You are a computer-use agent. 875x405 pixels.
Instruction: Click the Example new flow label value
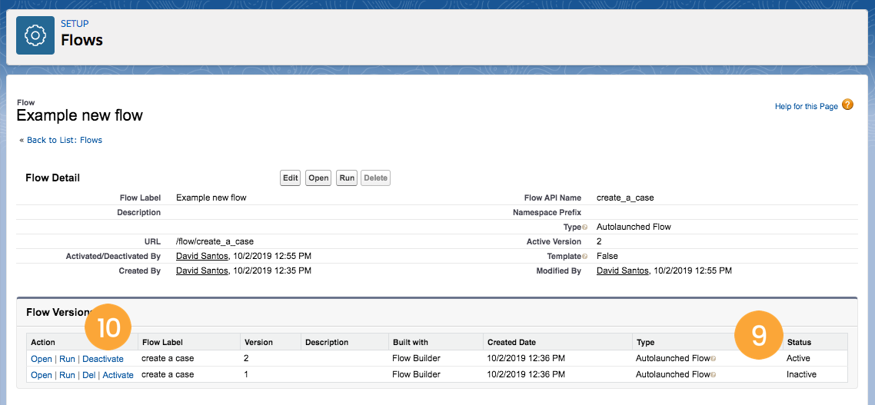click(211, 198)
